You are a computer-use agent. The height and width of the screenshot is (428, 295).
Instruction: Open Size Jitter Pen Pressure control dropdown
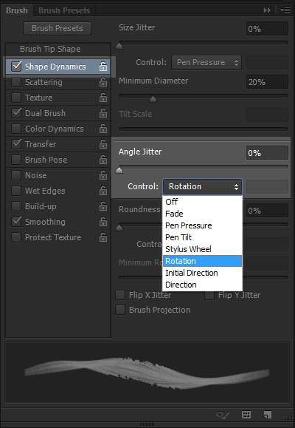point(206,62)
